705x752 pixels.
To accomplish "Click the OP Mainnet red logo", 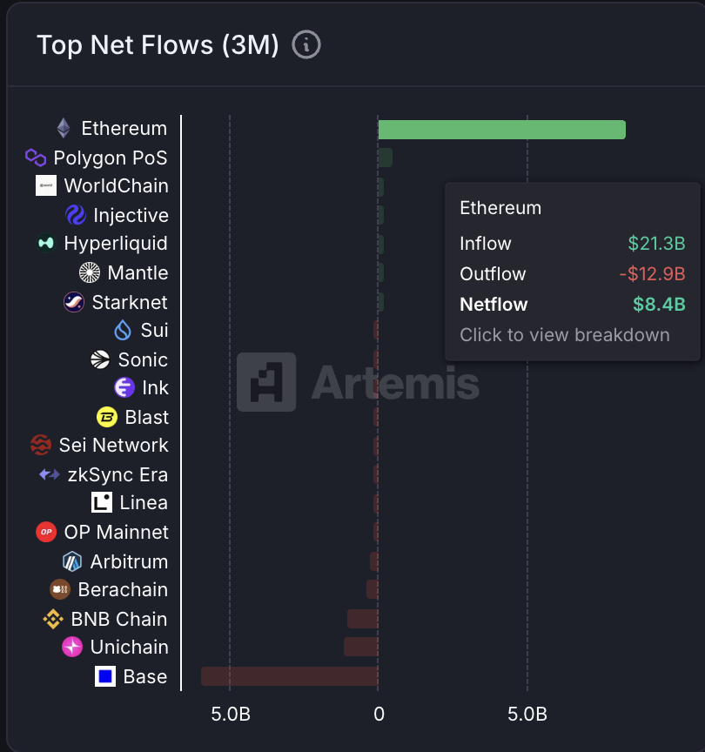I will coord(46,532).
